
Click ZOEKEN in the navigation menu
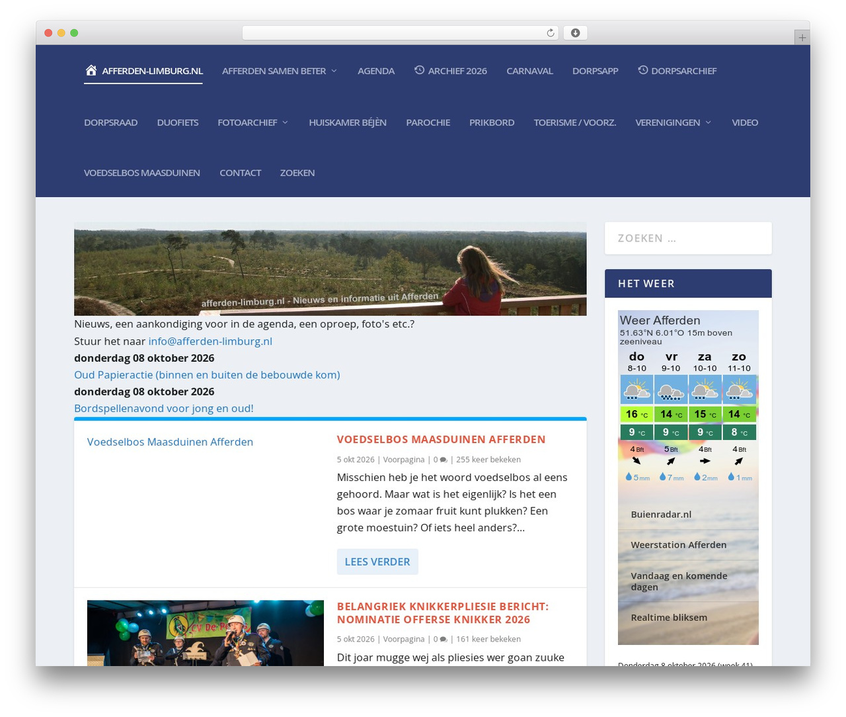(297, 173)
